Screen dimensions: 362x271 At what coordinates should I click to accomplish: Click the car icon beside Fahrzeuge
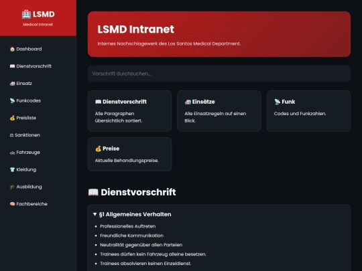[x=12, y=153]
